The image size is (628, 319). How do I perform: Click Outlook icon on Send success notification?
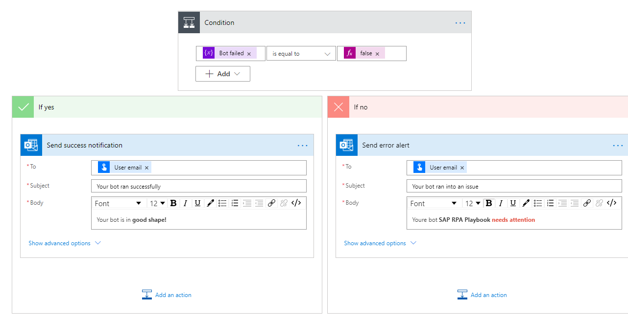coord(31,145)
